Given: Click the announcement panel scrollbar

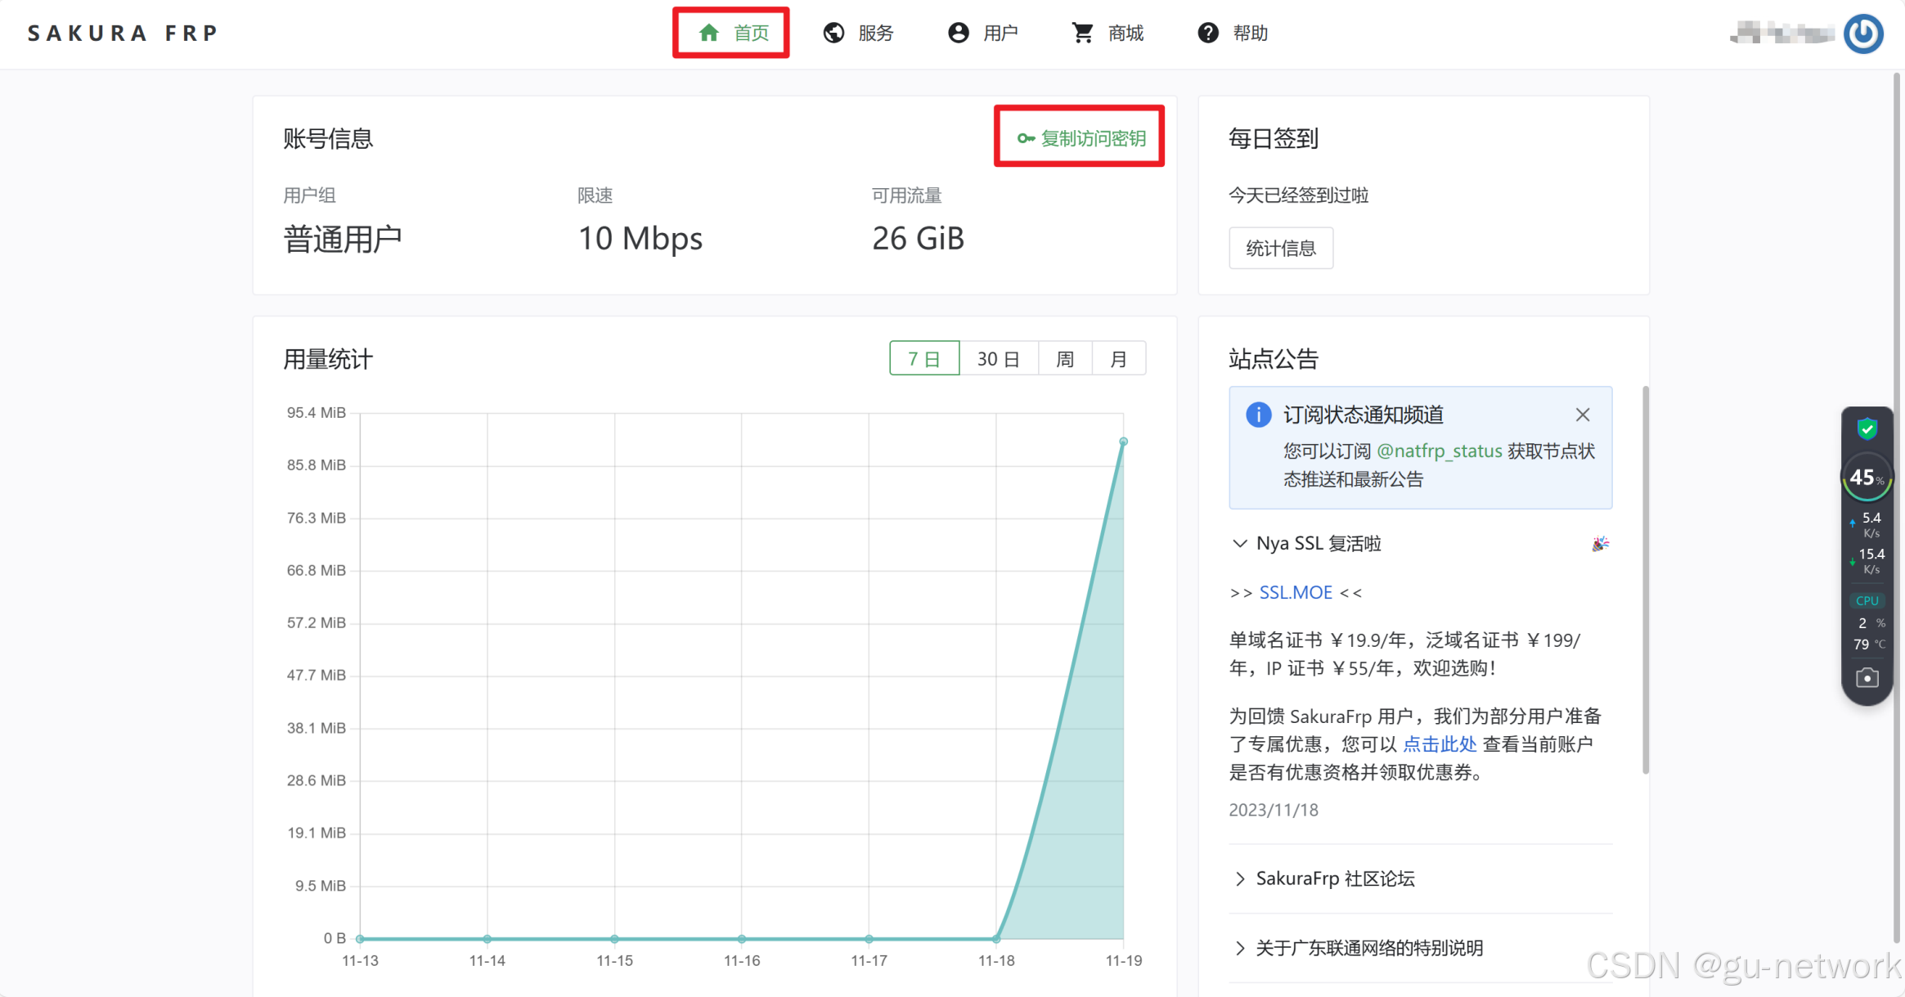Looking at the screenshot, I should [x=1646, y=579].
